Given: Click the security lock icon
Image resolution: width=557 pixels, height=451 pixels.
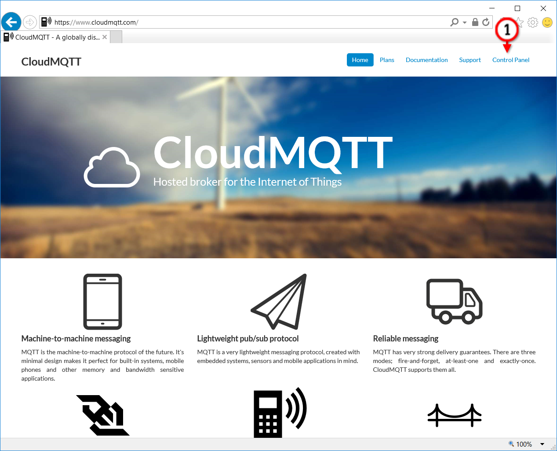Looking at the screenshot, I should pos(475,22).
